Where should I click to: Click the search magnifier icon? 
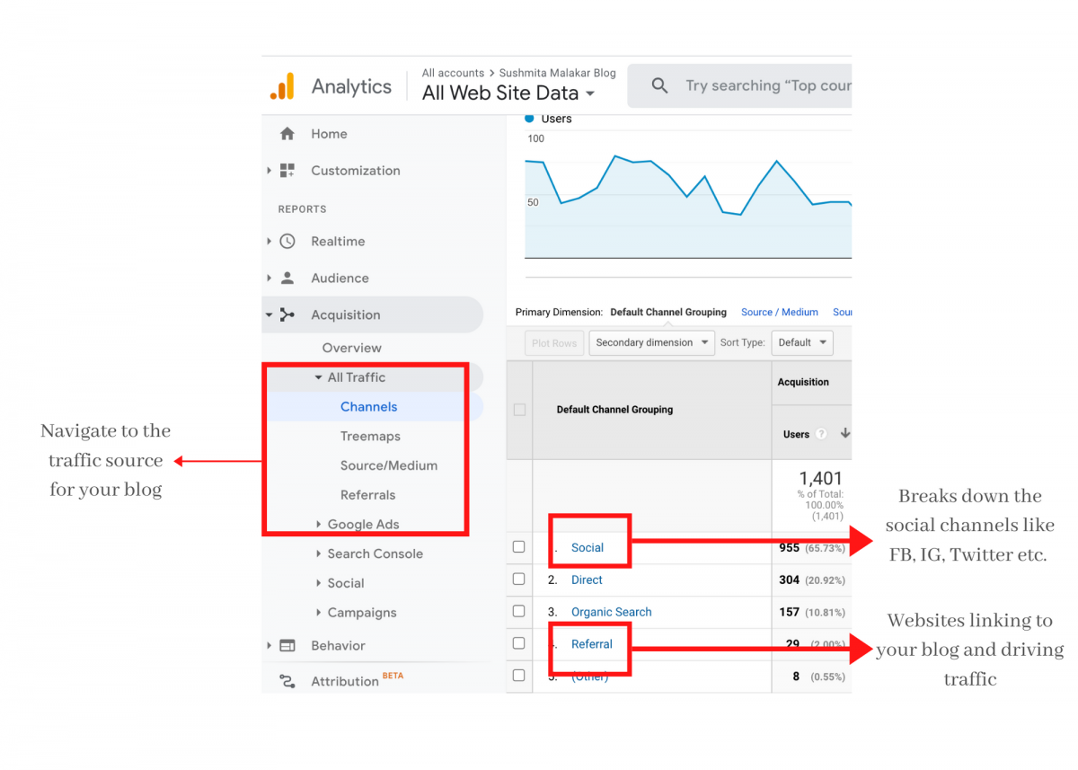pos(659,85)
